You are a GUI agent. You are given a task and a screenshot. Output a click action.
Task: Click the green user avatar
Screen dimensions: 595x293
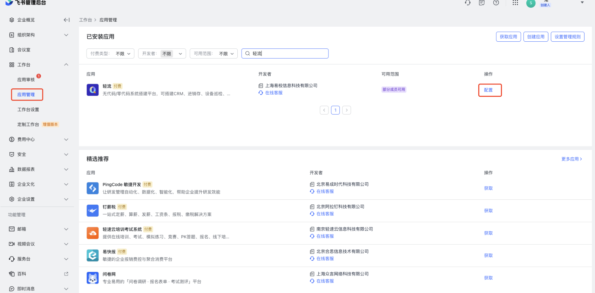click(x=531, y=3)
